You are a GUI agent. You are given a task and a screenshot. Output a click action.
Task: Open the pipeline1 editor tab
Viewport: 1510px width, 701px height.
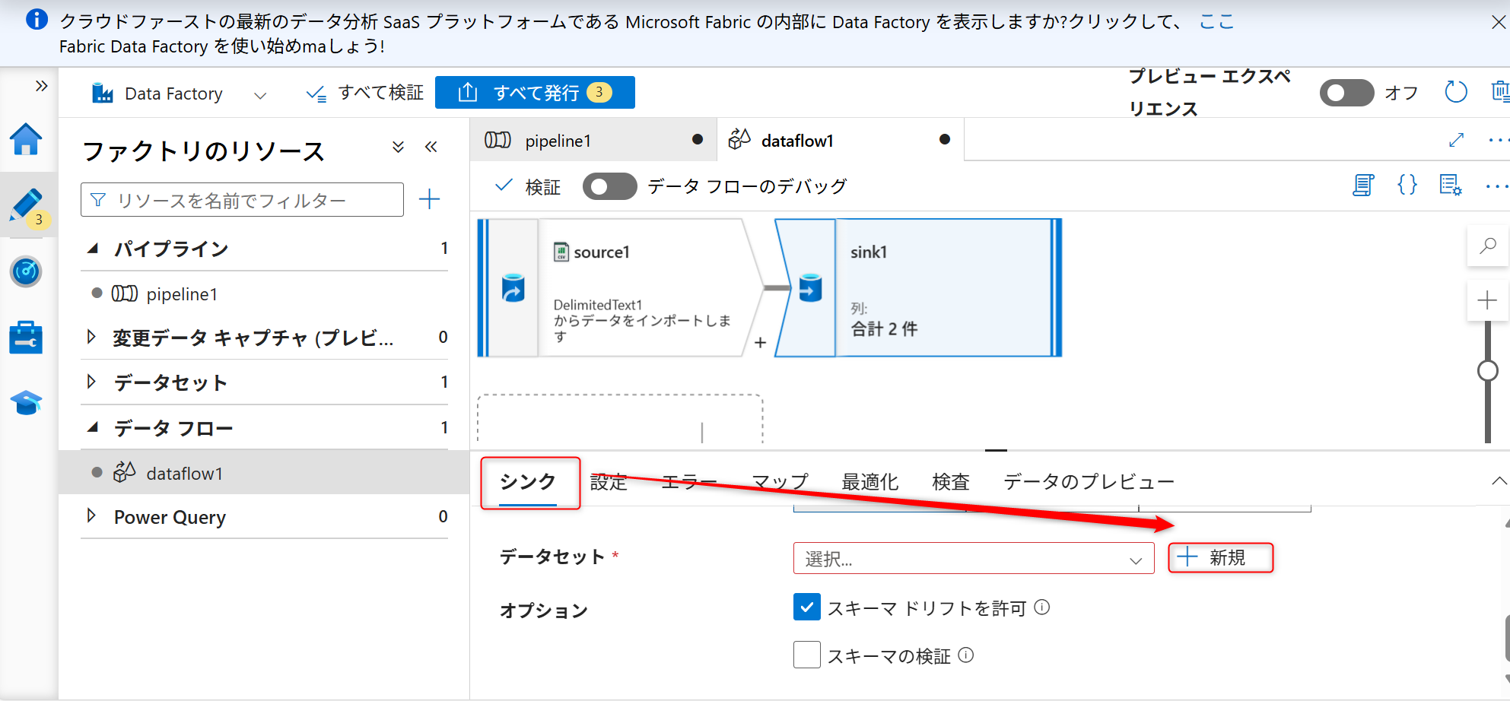click(558, 141)
